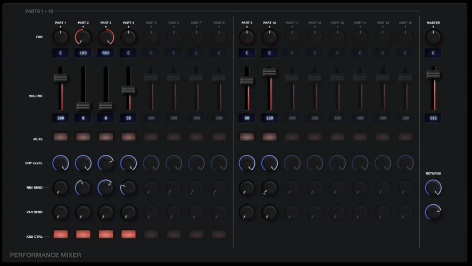Click the Master pan knob

tap(433, 37)
